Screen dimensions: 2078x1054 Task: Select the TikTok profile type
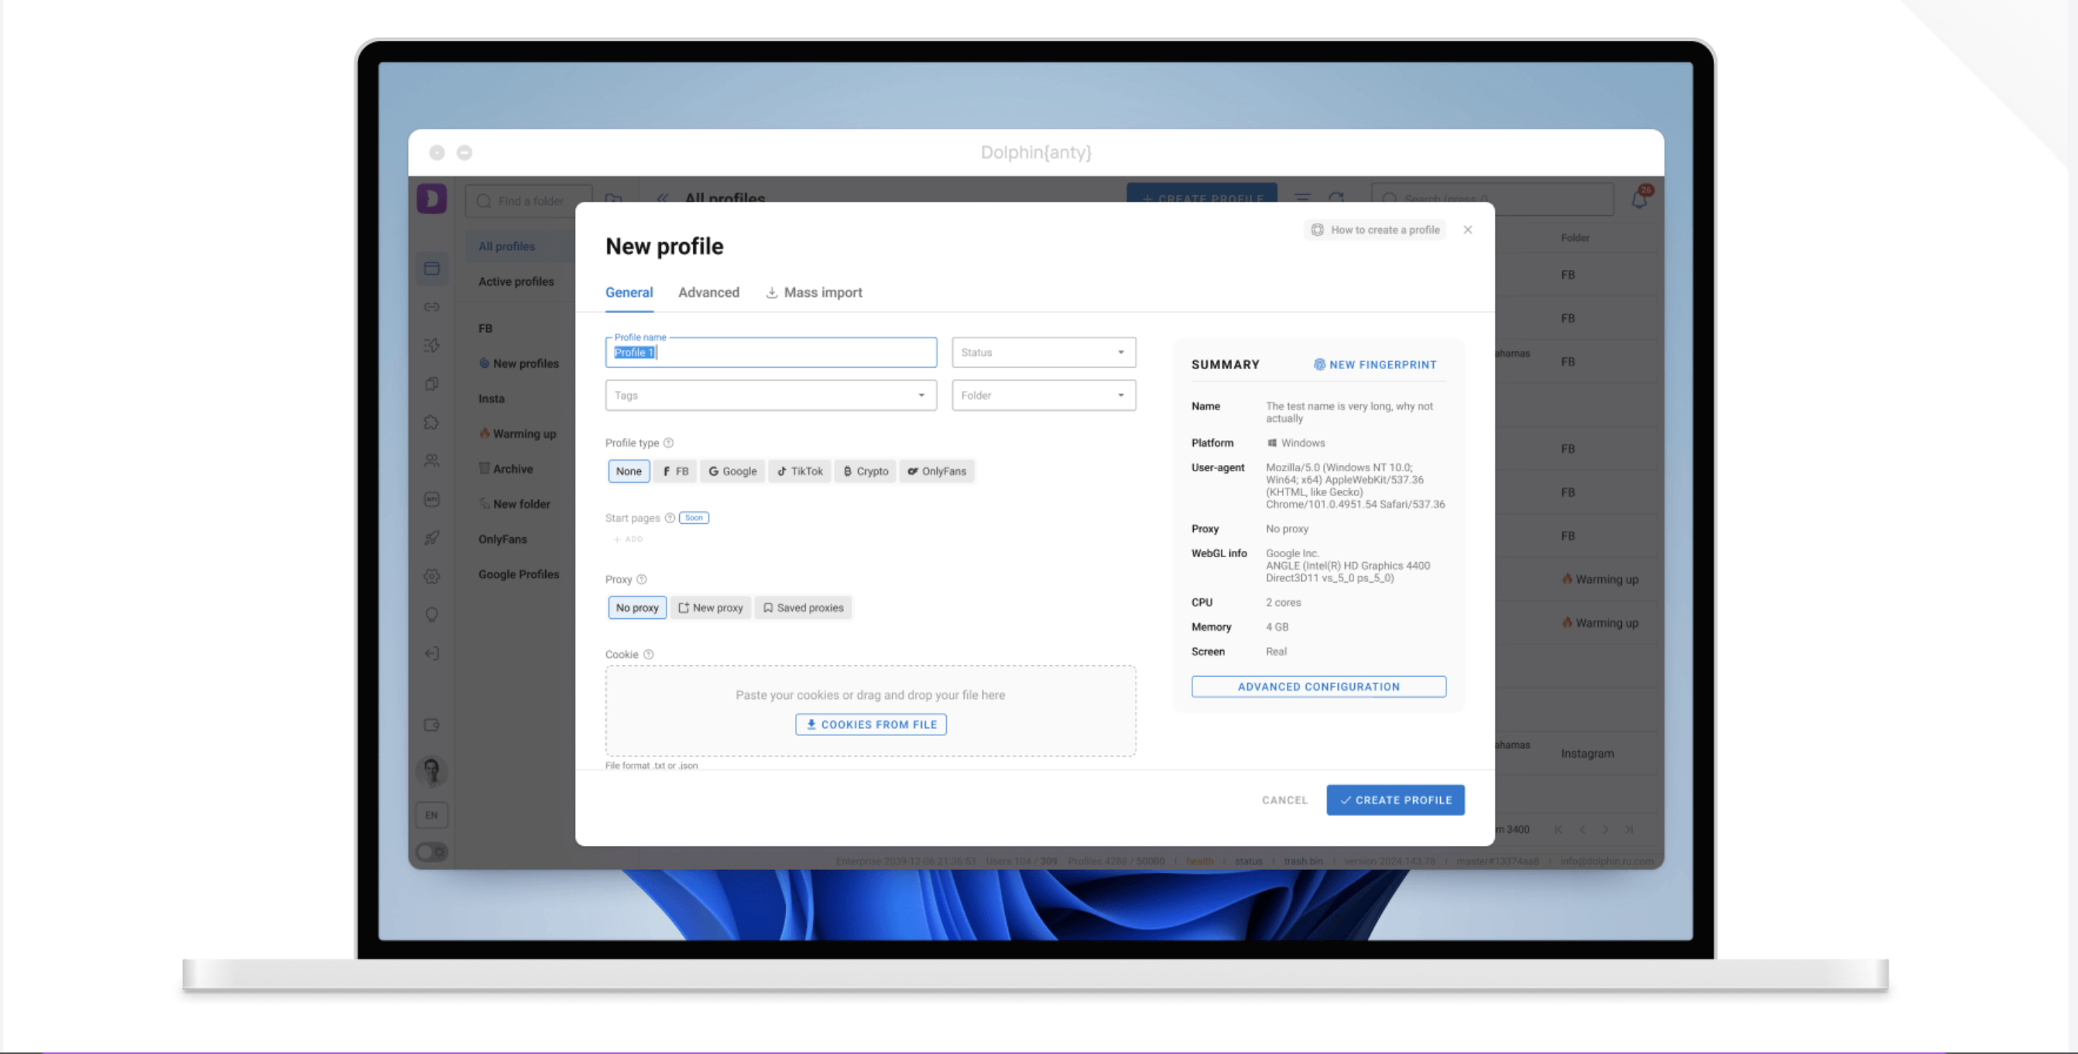tap(800, 471)
